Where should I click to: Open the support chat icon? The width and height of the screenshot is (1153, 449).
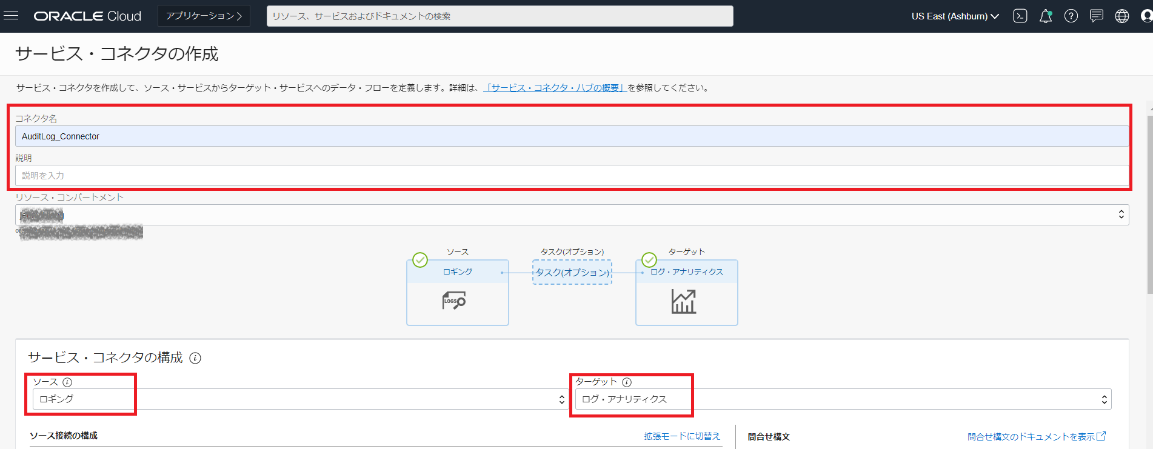[x=1097, y=16]
